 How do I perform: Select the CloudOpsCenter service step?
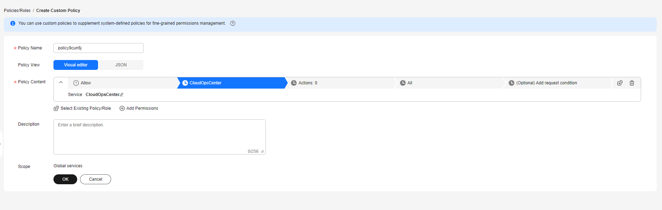tap(232, 83)
